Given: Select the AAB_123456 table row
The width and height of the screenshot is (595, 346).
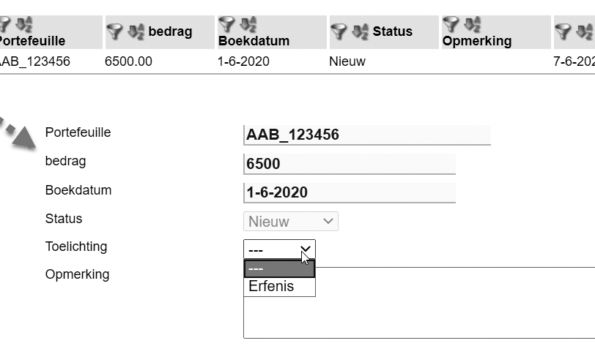Looking at the screenshot, I should (297, 61).
